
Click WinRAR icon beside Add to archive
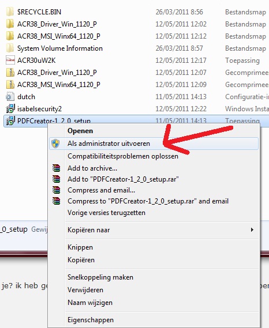[x=57, y=168]
